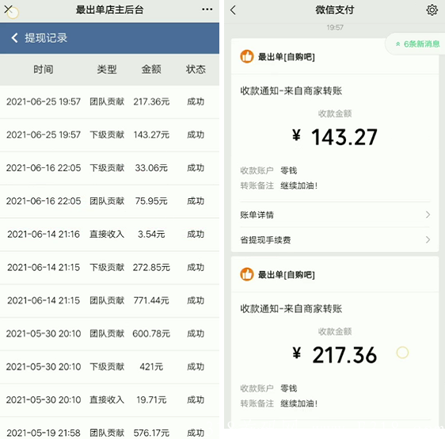Open the 最出单[自购吧] sender name in first card

tap(286, 57)
